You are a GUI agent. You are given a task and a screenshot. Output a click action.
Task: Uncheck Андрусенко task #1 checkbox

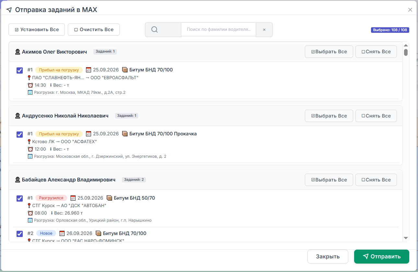pos(19,134)
